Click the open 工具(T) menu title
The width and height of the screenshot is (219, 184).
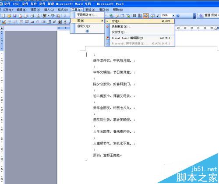(x=77, y=10)
